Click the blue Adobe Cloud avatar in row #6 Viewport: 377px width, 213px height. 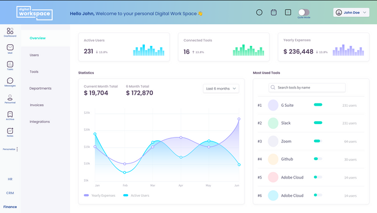point(273,195)
